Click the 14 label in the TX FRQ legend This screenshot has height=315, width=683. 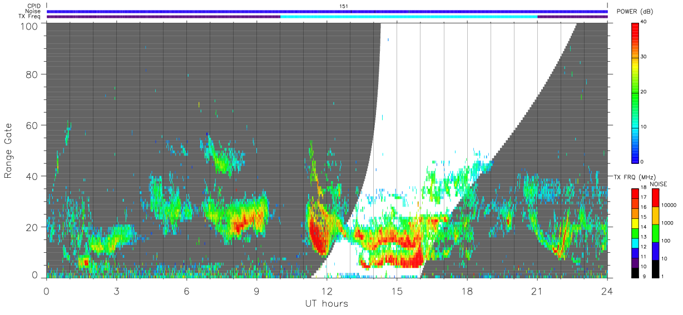coord(644,227)
